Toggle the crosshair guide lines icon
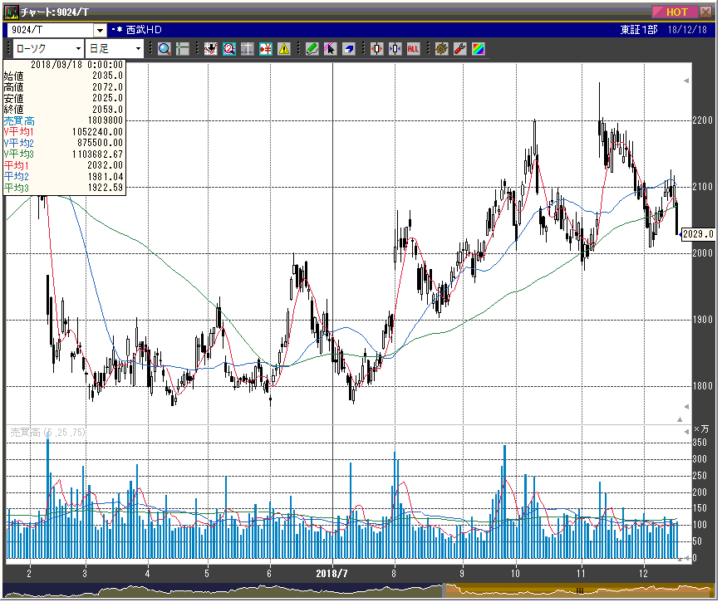 [x=183, y=49]
